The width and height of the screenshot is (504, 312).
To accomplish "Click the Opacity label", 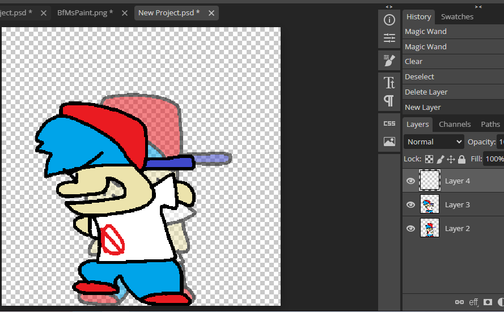I will 481,142.
